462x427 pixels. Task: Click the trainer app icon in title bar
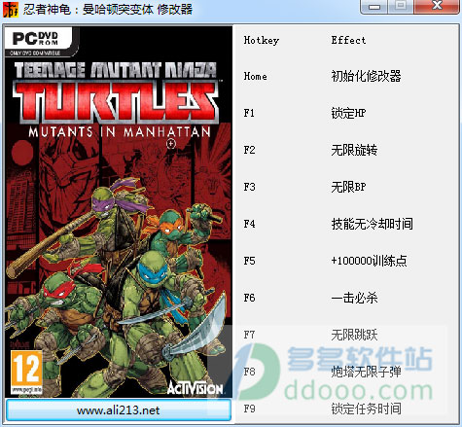click(11, 9)
